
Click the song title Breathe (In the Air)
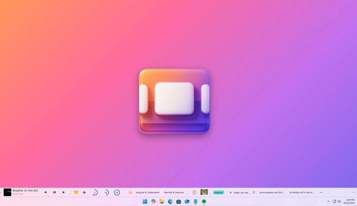[x=25, y=191]
